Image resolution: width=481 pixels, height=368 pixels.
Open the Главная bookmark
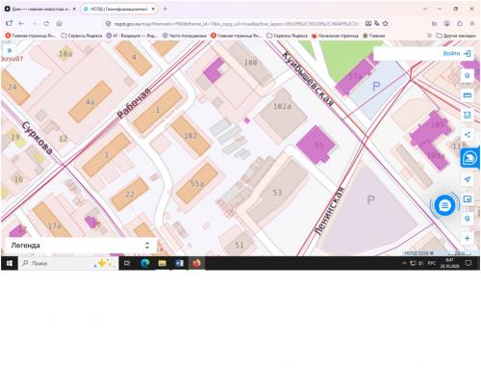[x=374, y=36]
